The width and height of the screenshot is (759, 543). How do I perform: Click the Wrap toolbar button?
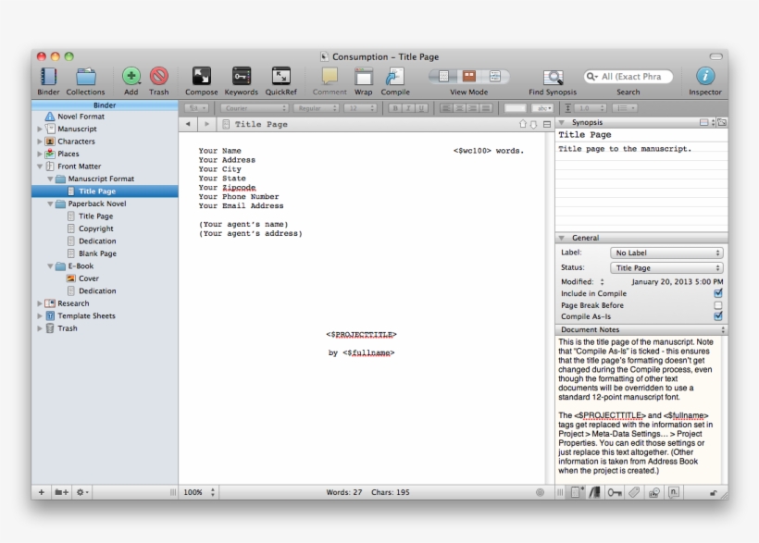[364, 78]
